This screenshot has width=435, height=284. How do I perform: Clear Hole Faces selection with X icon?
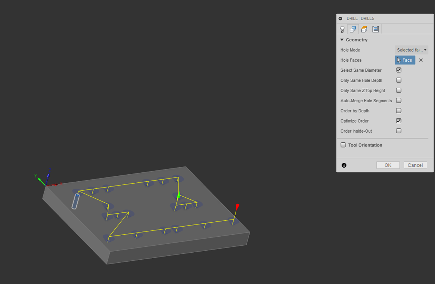tap(421, 60)
